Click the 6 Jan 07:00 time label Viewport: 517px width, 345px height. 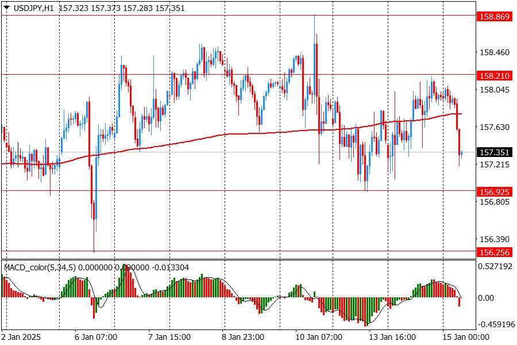tap(97, 337)
